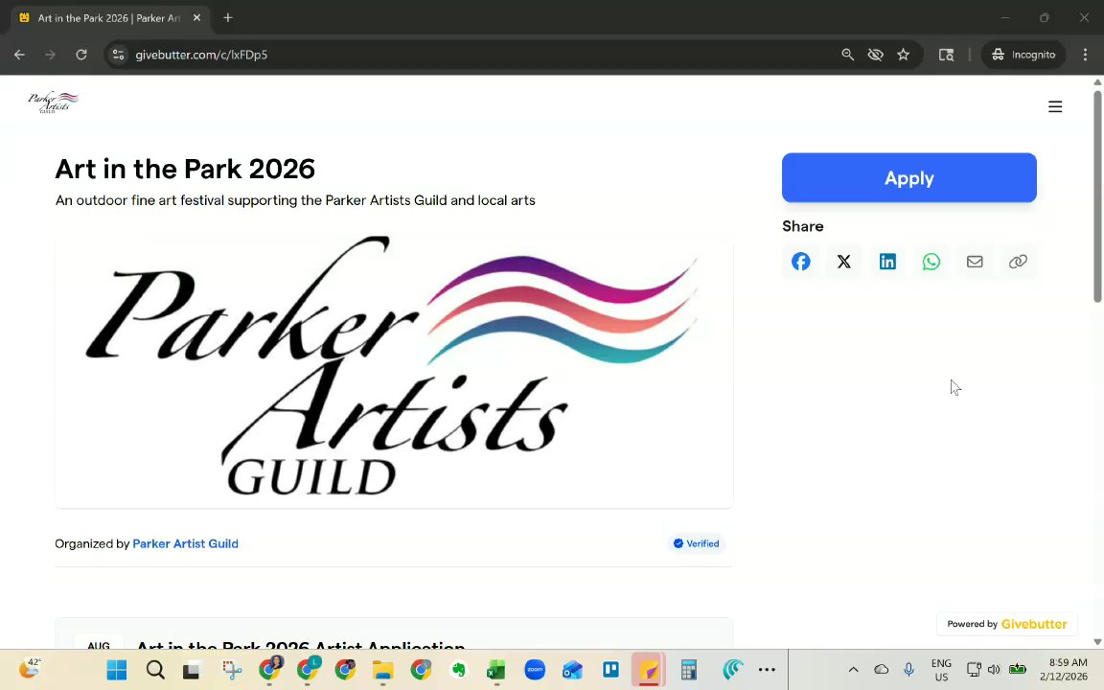Viewport: 1104px width, 690px height.
Task: Click the battery status tray icon
Action: (1018, 670)
